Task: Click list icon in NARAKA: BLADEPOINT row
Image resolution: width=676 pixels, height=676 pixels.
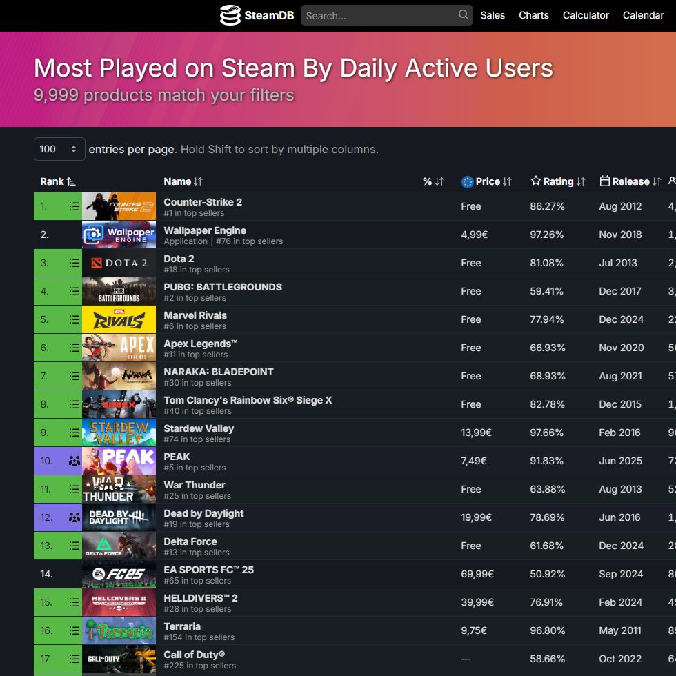Action: (x=74, y=376)
